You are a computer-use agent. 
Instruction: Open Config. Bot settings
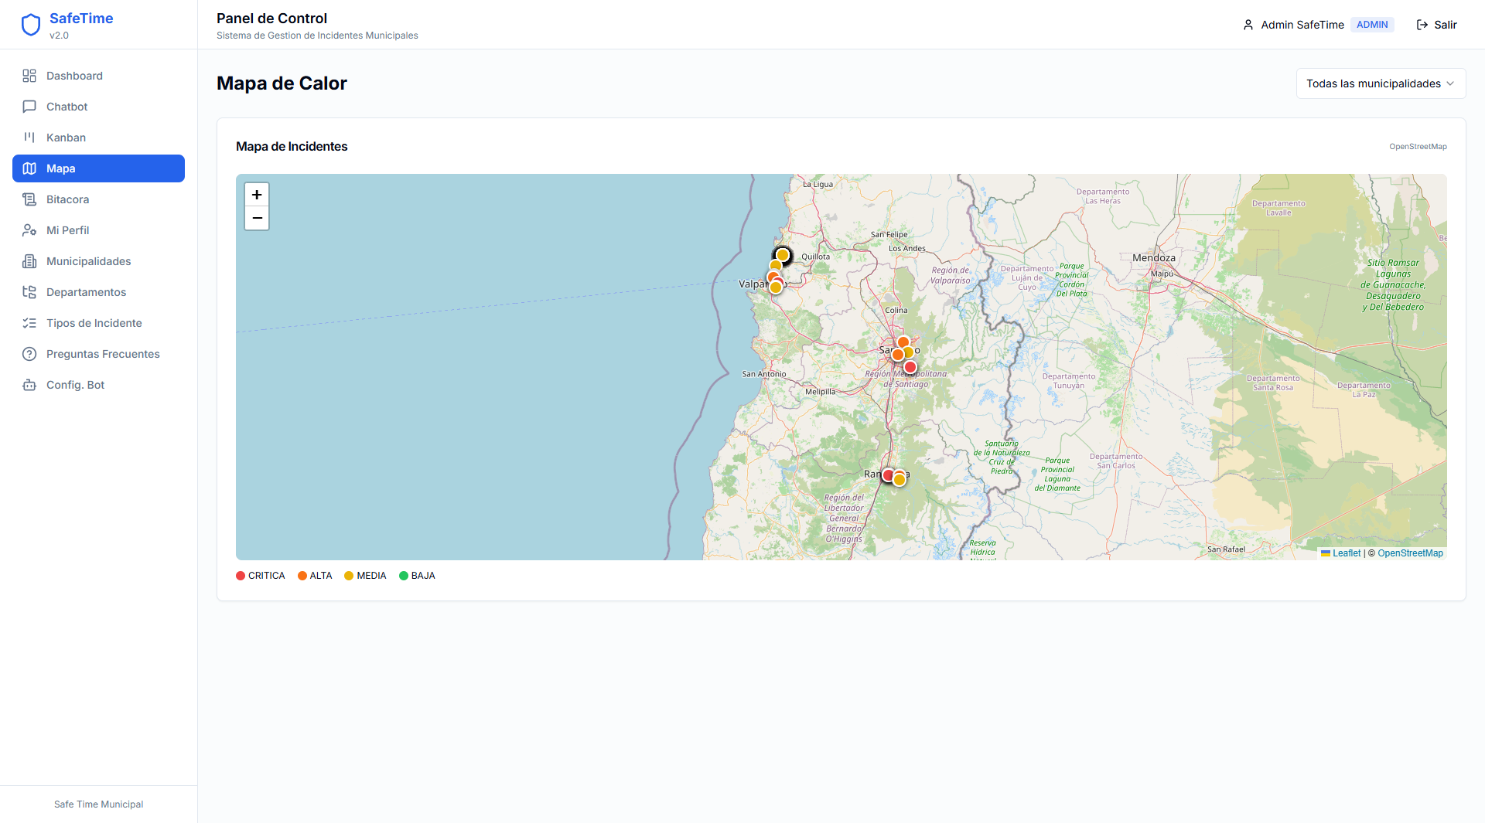[98, 385]
